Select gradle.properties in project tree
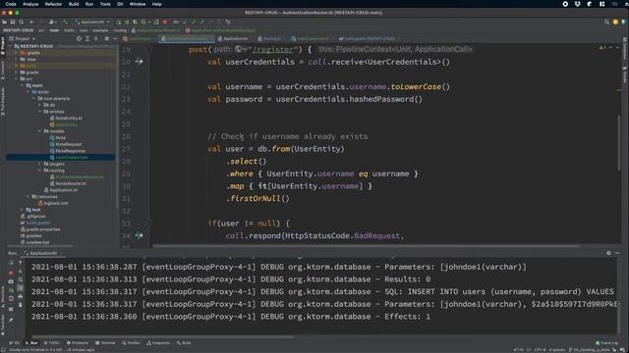Screen dimensions: 629x353 pyautogui.click(x=40, y=229)
